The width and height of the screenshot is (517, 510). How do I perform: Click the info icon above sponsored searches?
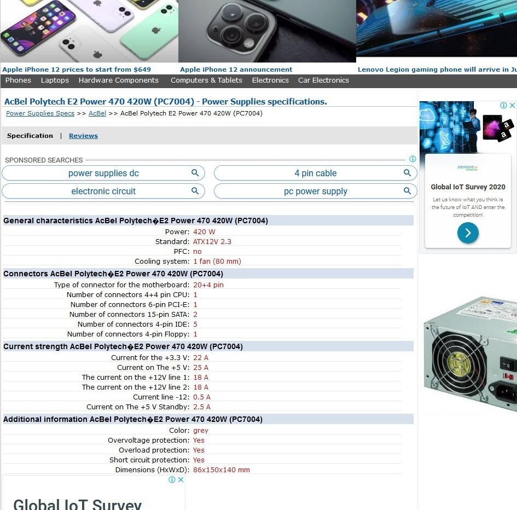413,159
